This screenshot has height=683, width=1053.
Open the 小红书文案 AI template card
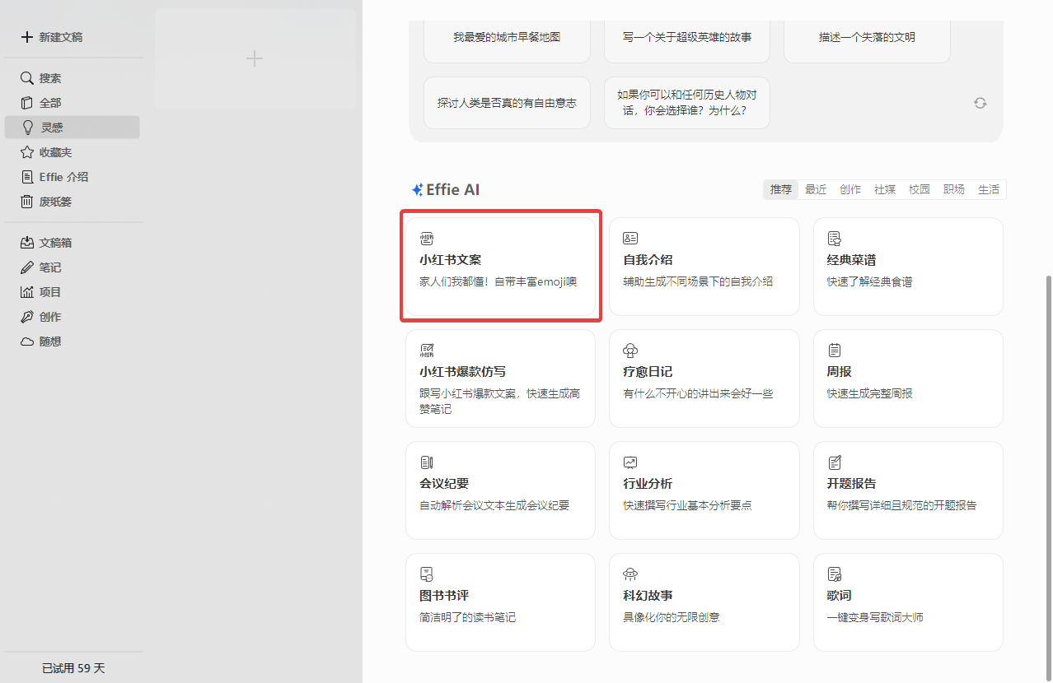(500, 266)
